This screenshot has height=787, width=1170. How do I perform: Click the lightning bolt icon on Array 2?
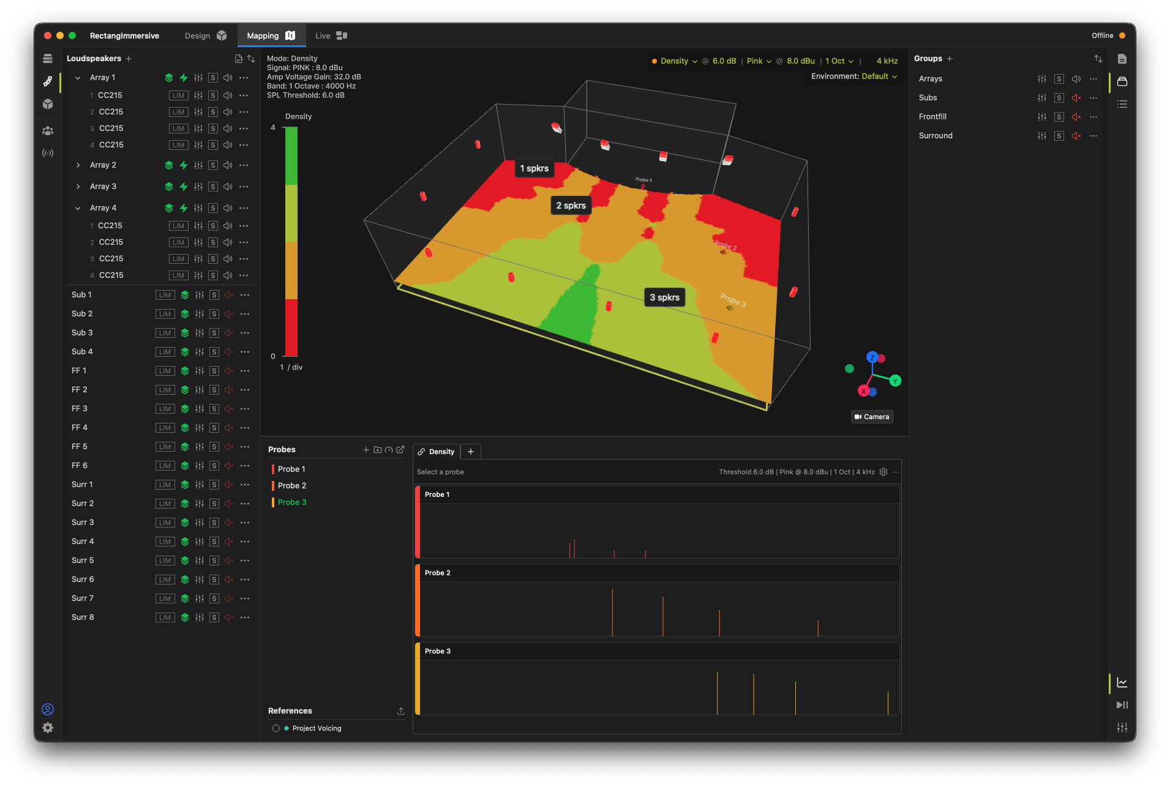pos(184,165)
